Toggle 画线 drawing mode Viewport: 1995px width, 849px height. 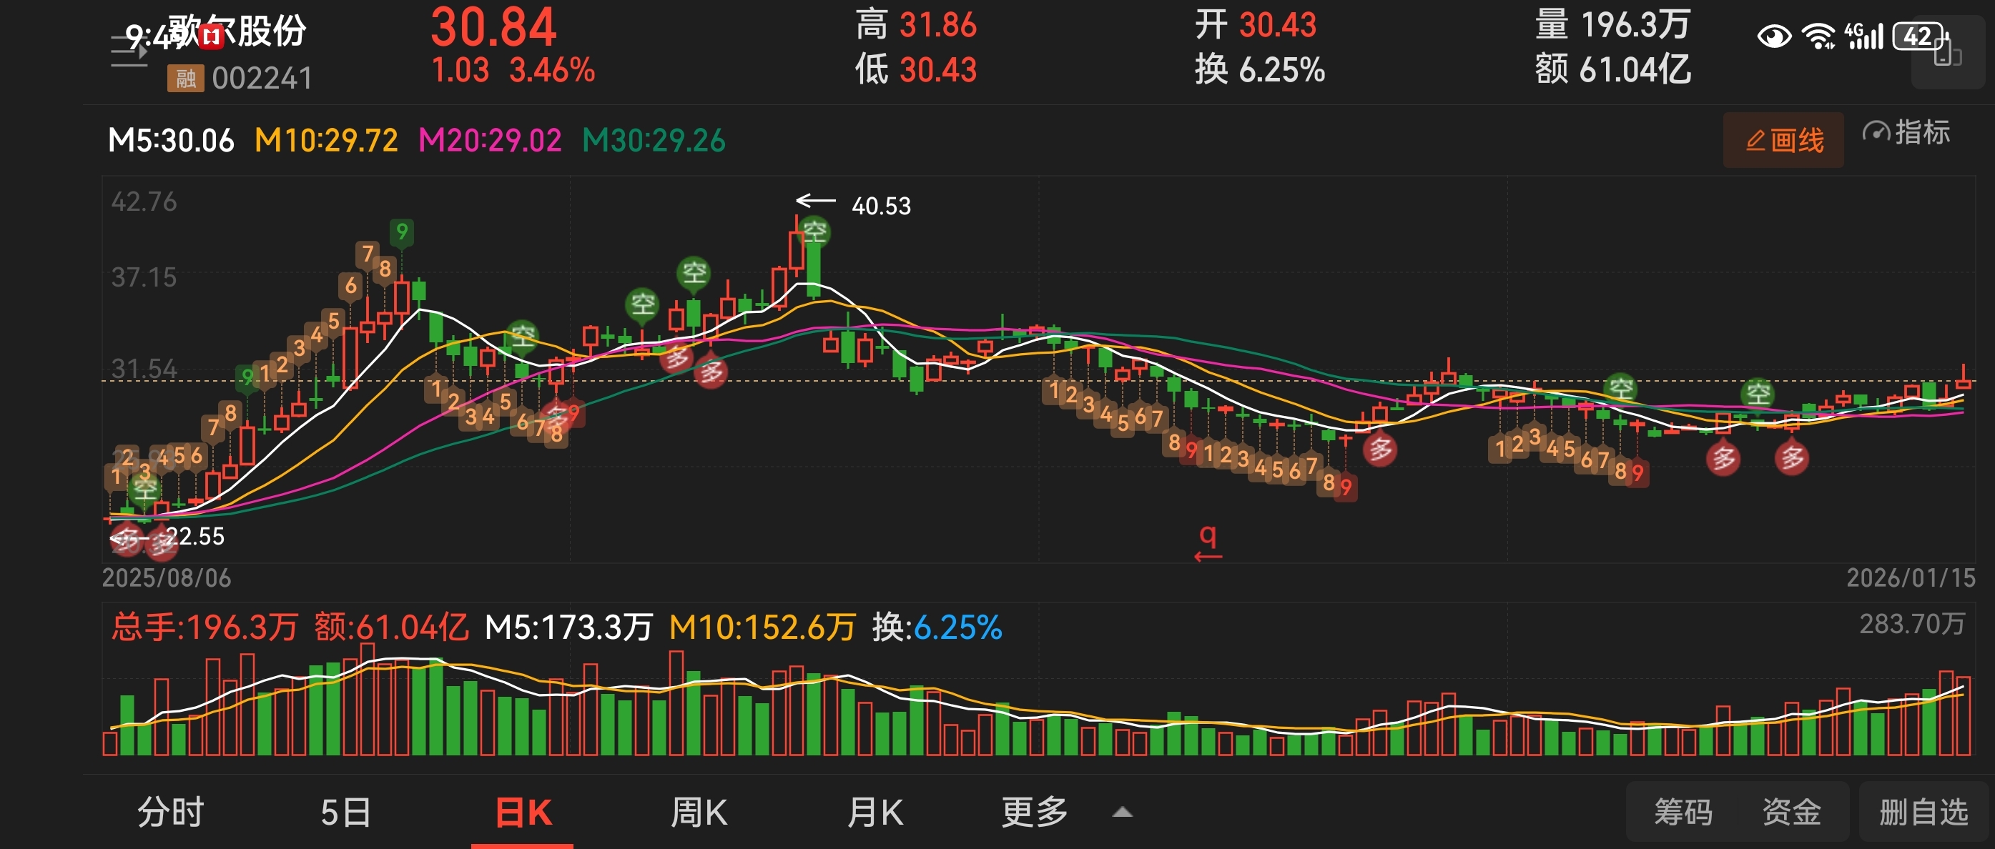(1783, 140)
